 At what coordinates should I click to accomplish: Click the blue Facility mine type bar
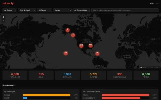pos(25,98)
